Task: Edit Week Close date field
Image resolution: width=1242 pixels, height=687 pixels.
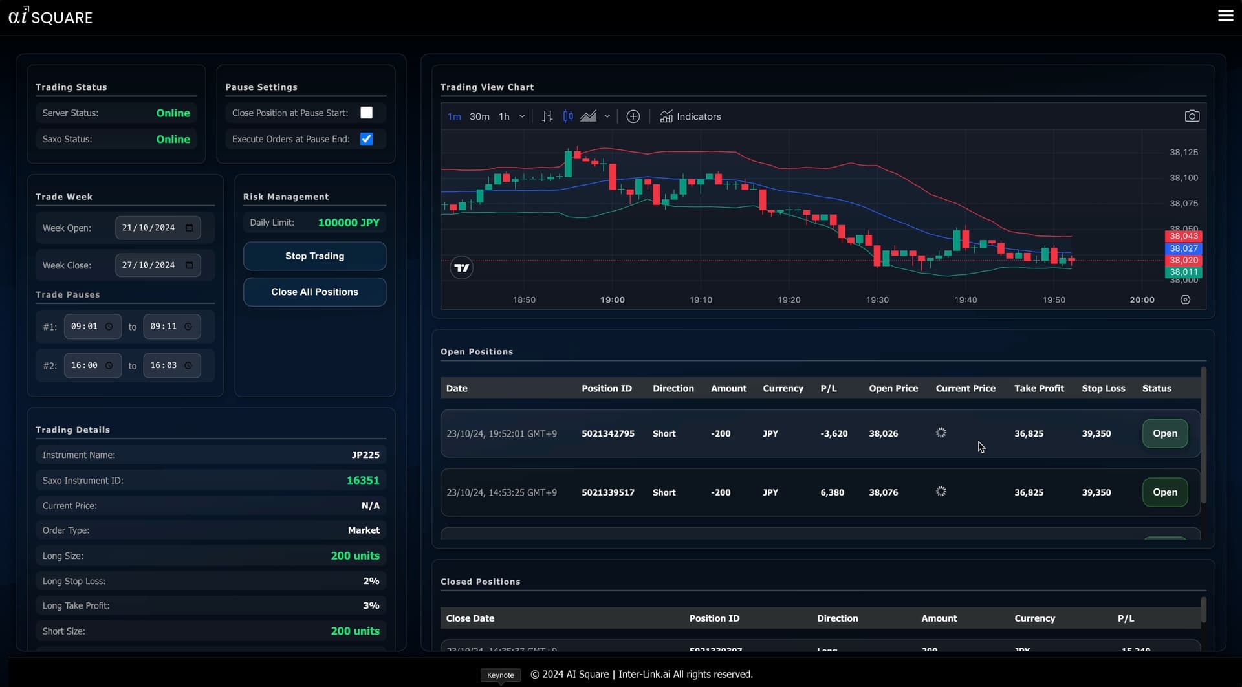Action: pyautogui.click(x=158, y=265)
